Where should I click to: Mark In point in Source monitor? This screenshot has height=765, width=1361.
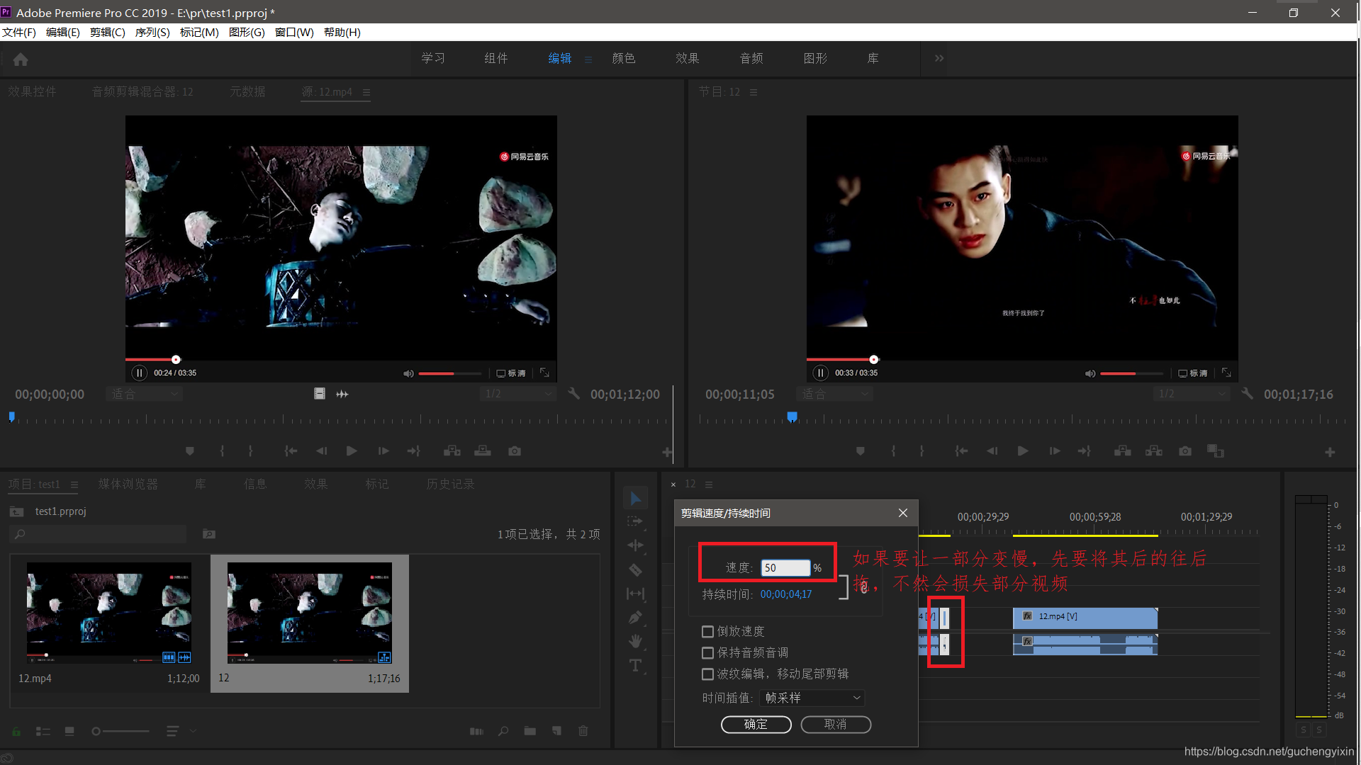(x=222, y=451)
